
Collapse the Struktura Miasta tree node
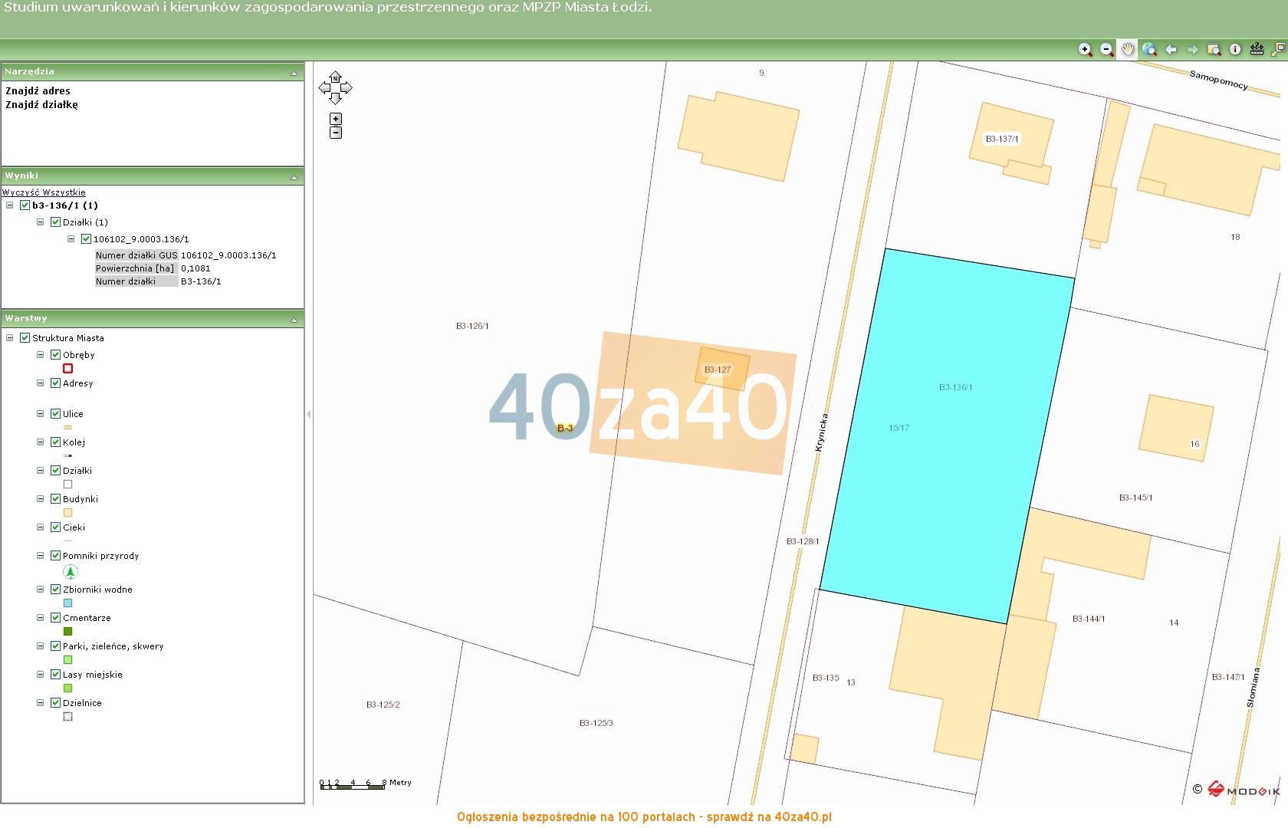click(x=9, y=338)
